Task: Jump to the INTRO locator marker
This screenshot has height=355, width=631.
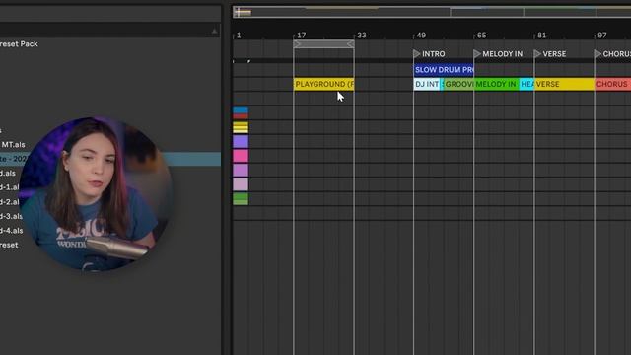Action: (417, 53)
